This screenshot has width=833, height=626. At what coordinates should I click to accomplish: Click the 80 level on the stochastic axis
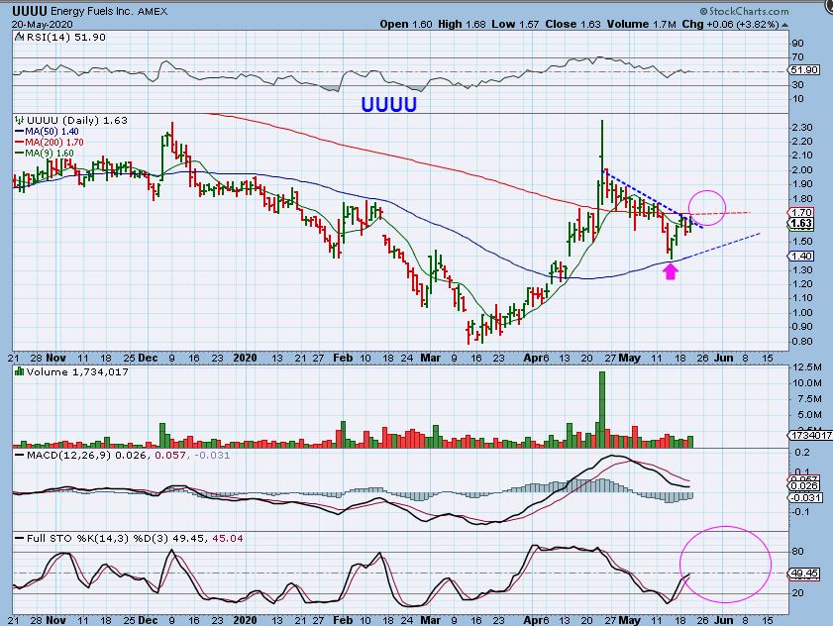click(797, 552)
